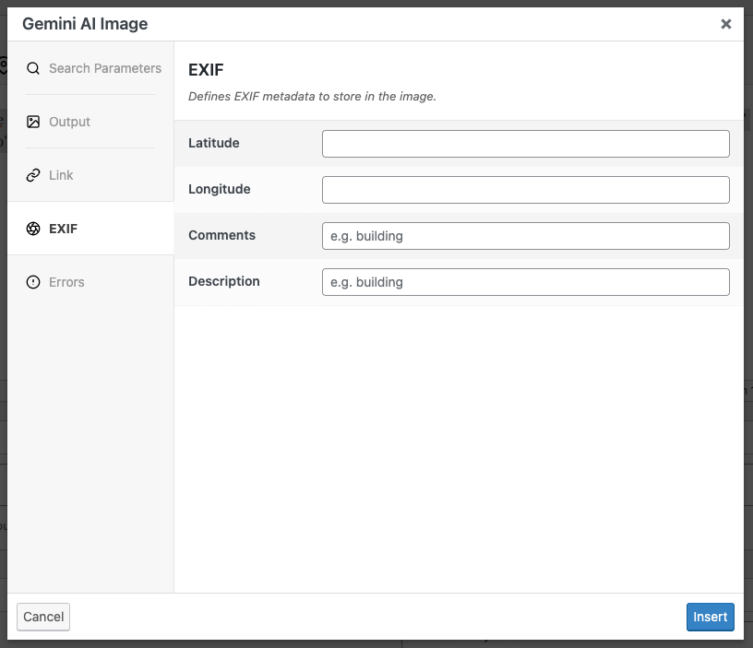
Task: Click the chain link icon in sidebar
Action: pos(33,175)
